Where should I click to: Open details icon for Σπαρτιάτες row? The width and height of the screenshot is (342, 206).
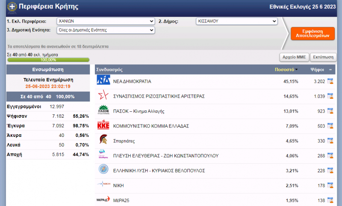tap(330, 141)
